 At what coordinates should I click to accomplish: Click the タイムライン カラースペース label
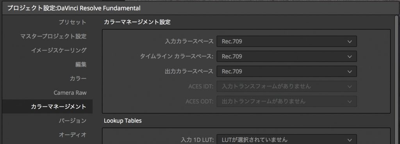tap(177, 56)
